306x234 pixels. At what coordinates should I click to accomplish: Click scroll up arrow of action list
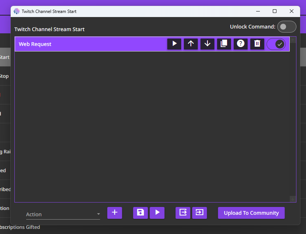click(x=293, y=40)
